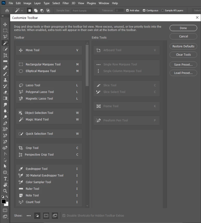Open the Image menu
Screen dimensions: 201x223
point(27,3)
